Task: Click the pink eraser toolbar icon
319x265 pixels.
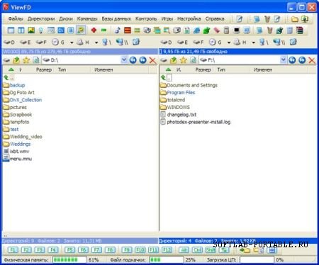Action: click(x=216, y=30)
